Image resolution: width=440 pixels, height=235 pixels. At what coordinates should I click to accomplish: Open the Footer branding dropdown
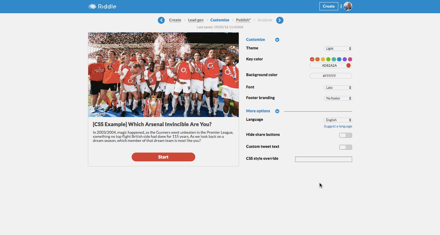coord(338,98)
